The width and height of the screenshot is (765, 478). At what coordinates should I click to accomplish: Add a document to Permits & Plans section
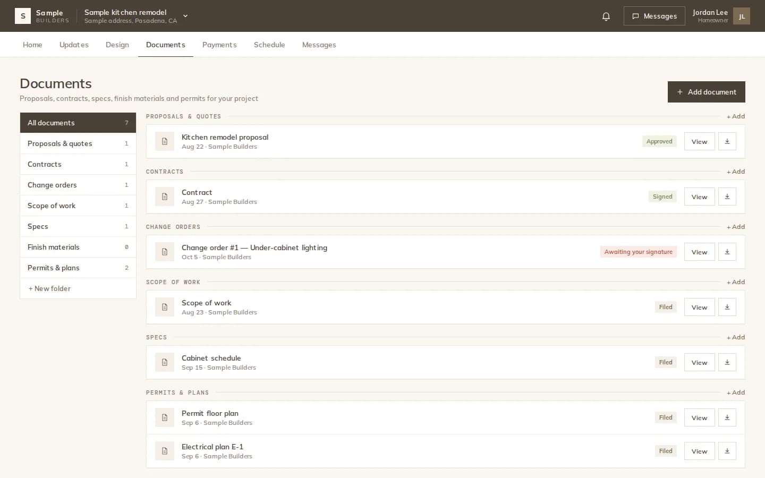pos(736,392)
